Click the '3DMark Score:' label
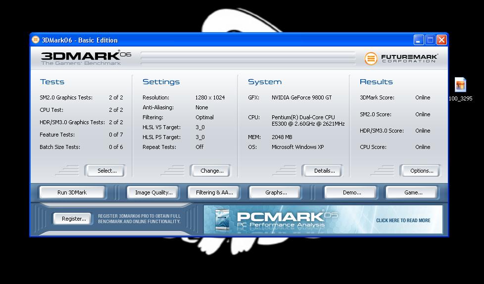The width and height of the screenshot is (484, 284). coord(377,97)
